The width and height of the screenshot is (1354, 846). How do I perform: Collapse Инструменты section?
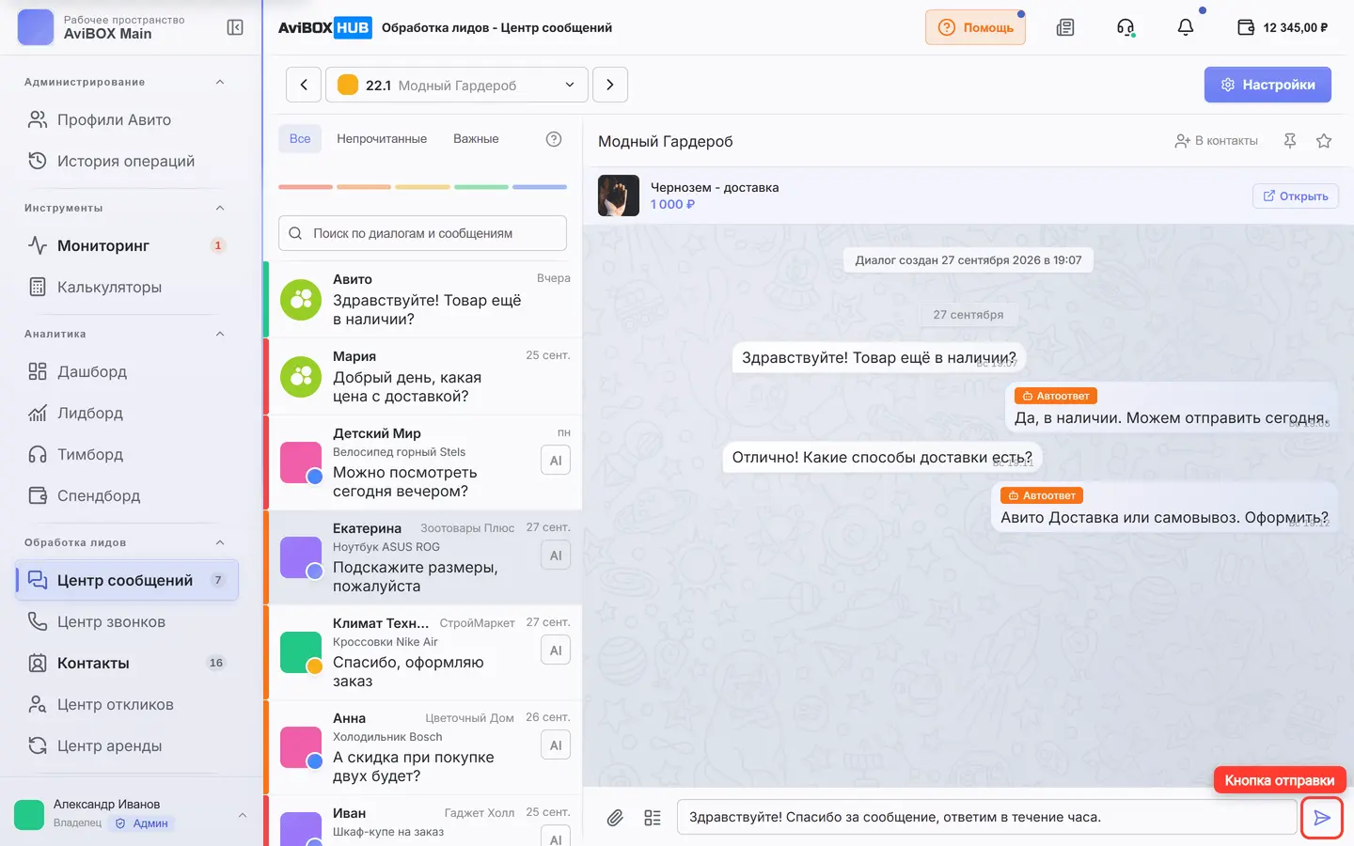220,208
